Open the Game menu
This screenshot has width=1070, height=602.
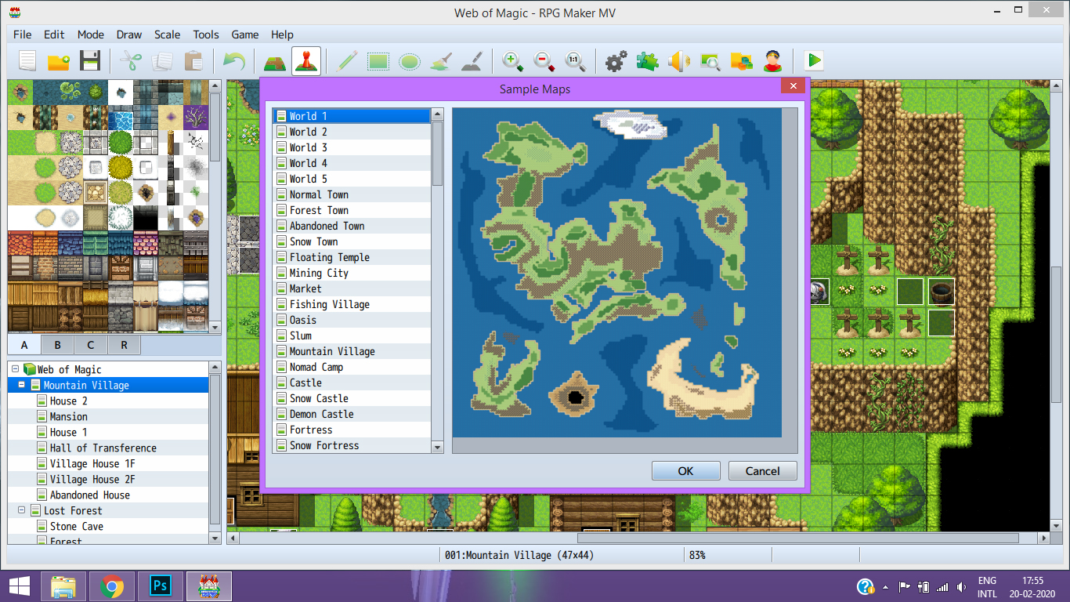[245, 34]
